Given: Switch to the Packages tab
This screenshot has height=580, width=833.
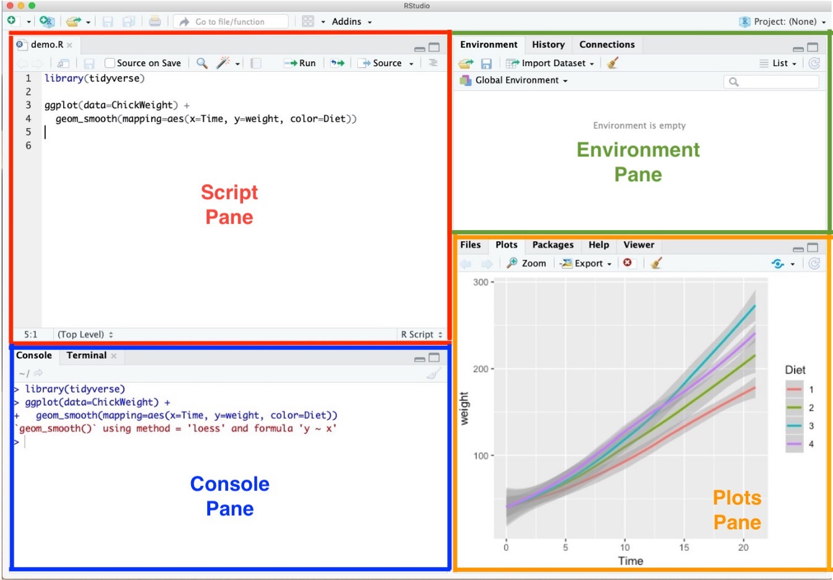Looking at the screenshot, I should coord(553,245).
